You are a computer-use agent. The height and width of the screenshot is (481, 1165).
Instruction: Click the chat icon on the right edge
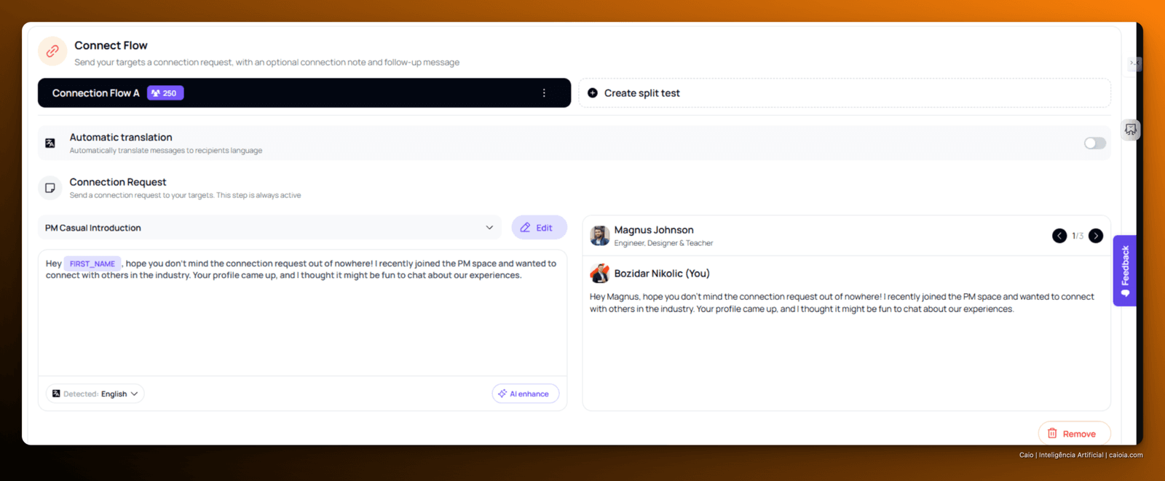(x=1130, y=130)
